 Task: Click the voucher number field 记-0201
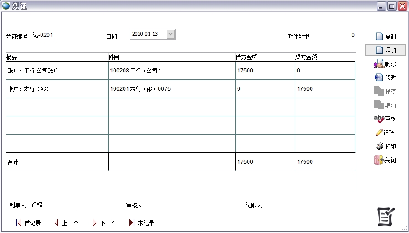(52, 35)
